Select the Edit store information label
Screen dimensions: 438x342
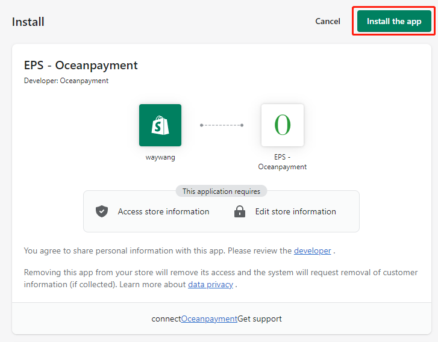tap(295, 211)
